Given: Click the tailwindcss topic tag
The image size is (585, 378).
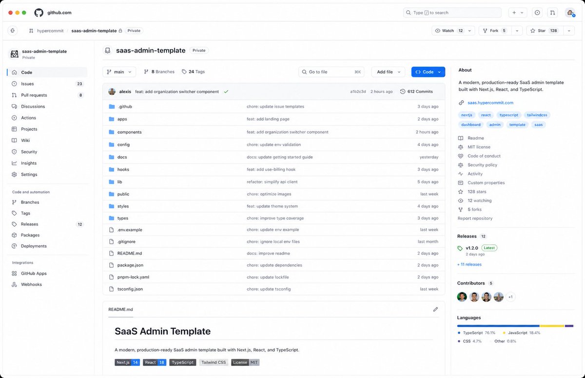Looking at the screenshot, I should click(537, 115).
